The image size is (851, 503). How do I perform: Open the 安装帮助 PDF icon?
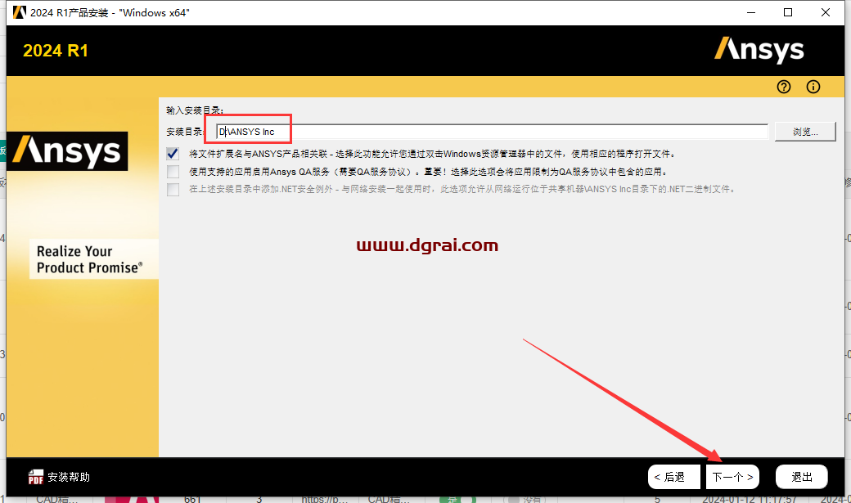(36, 477)
